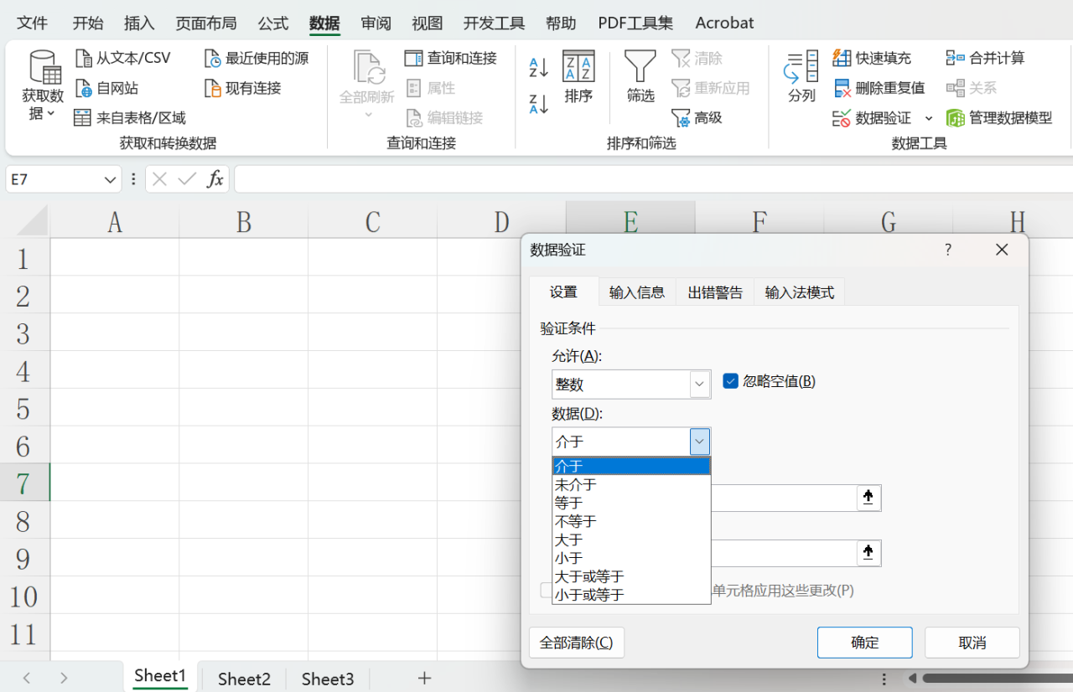
Task: Choose 不等于 in the list
Action: [631, 521]
